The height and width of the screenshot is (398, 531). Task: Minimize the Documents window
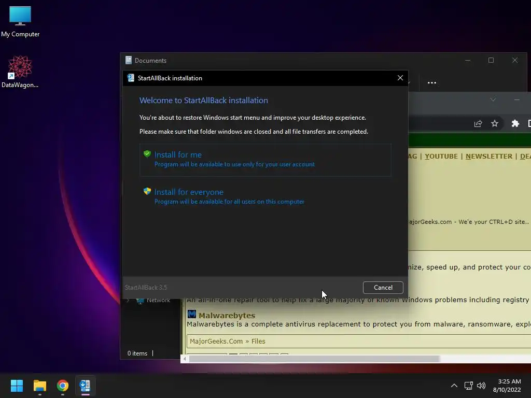[x=468, y=60]
